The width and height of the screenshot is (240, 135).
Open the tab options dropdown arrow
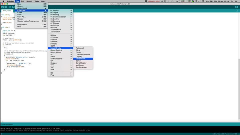[x=237, y=11]
